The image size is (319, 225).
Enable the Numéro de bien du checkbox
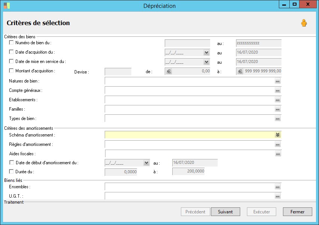[x=11, y=43]
